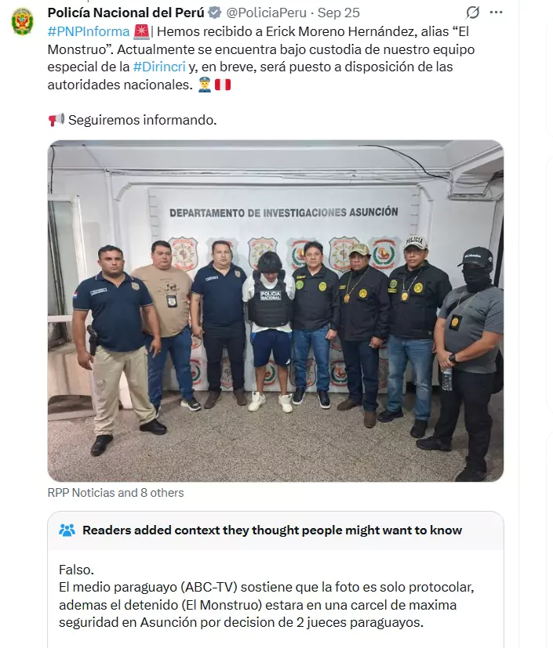Click the community notes people icon

(x=67, y=530)
